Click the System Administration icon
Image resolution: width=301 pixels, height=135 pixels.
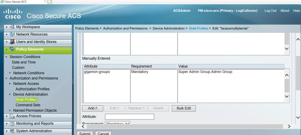(x=12, y=131)
